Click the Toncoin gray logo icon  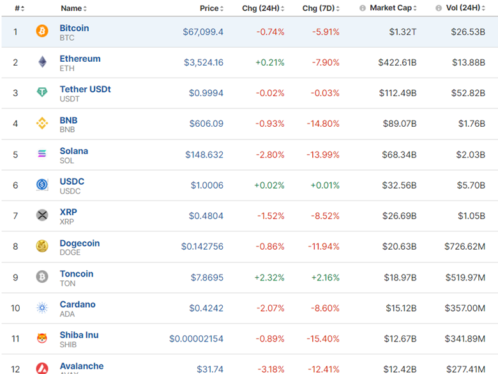(42, 277)
